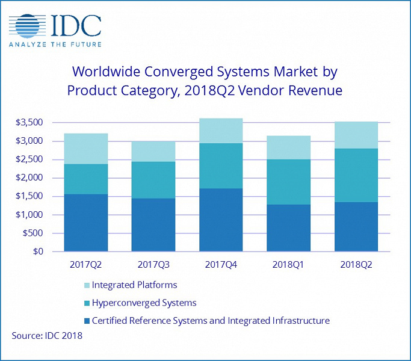
Task: Click 2017Q3 Integrated Platforms bar segment
Action: pyautogui.click(x=153, y=152)
